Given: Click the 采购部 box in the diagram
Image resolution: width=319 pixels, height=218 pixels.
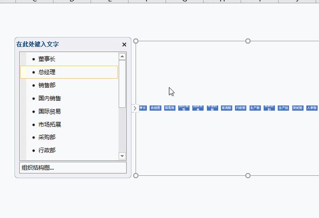Looking at the screenshot, I should [227, 108].
